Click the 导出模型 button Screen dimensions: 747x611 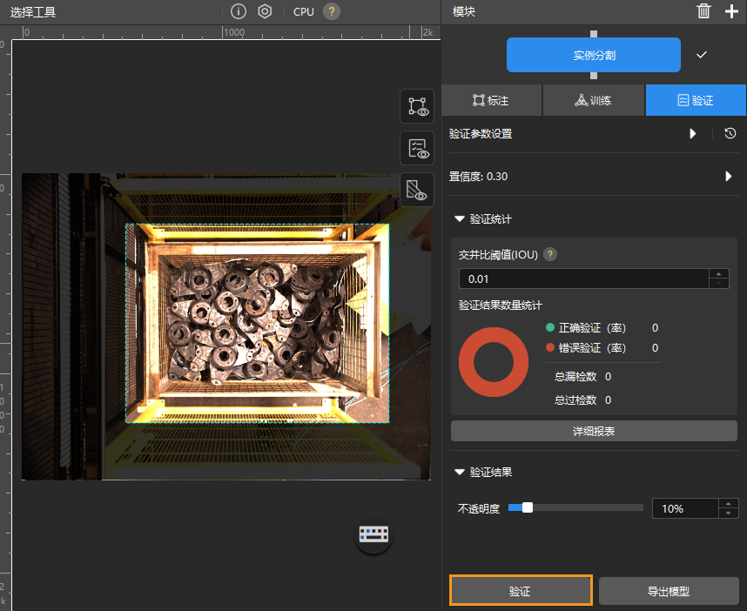669,591
